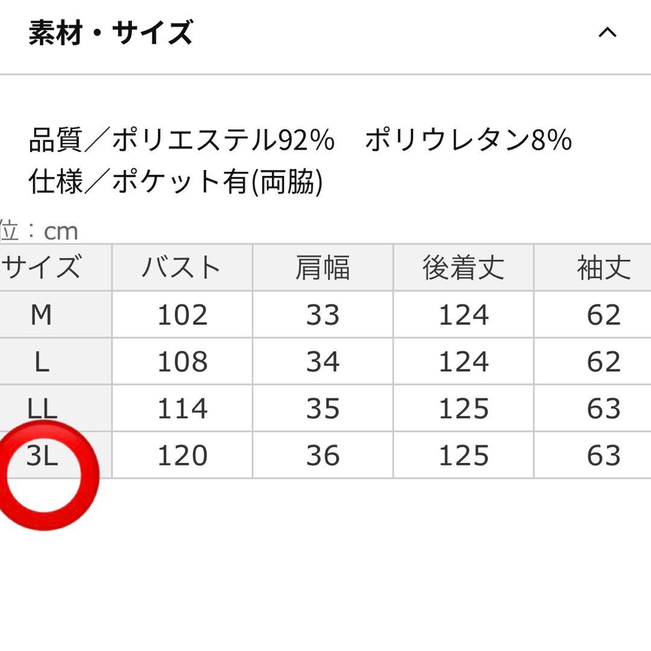Select the L size row label
This screenshot has height=651, width=651.
click(42, 362)
